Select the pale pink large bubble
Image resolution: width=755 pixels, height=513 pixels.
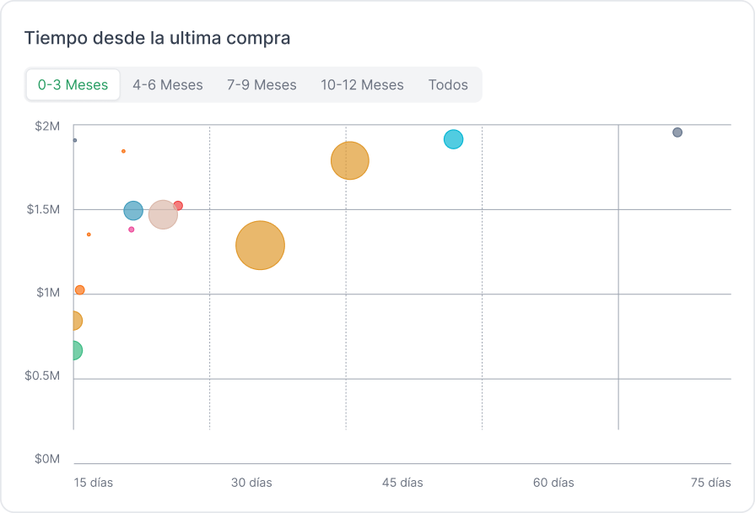(163, 214)
